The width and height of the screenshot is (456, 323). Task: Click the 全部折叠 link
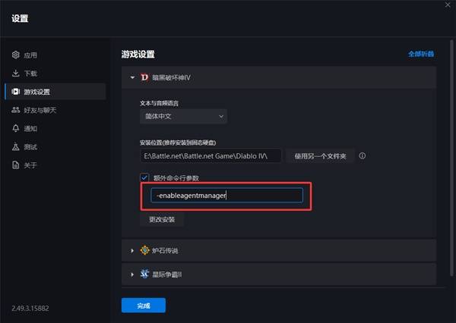tap(422, 54)
